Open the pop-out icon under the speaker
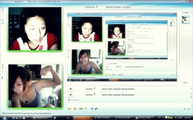This screenshot has height=120, width=193. coord(2,23)
